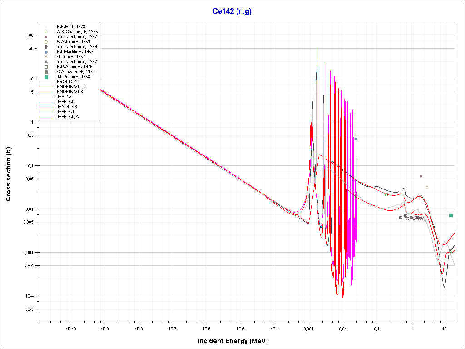Click the chart title Ce142 (n,g)
The image size is (465, 349).
pyautogui.click(x=232, y=11)
